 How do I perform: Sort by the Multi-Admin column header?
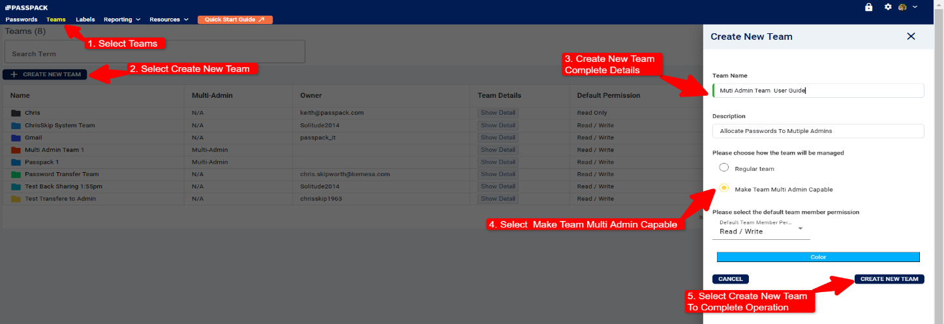[213, 95]
